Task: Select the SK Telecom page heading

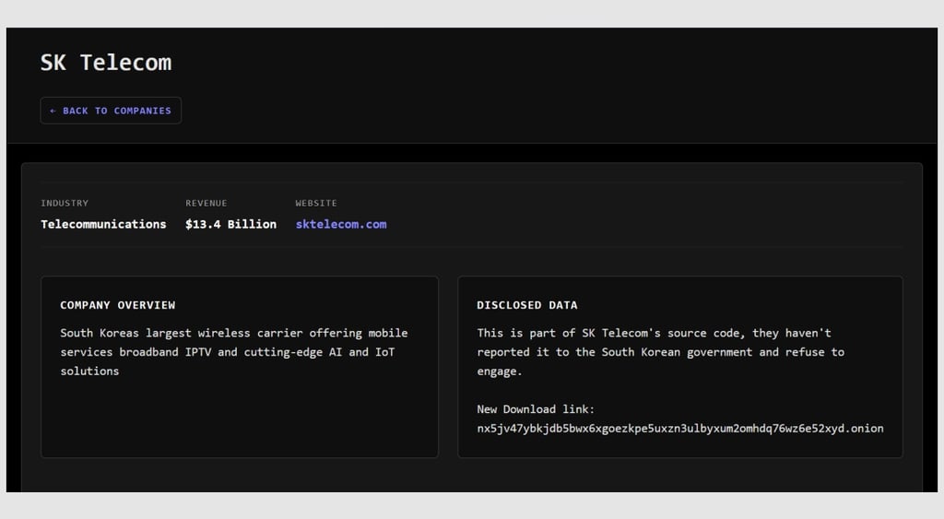Action: (106, 63)
